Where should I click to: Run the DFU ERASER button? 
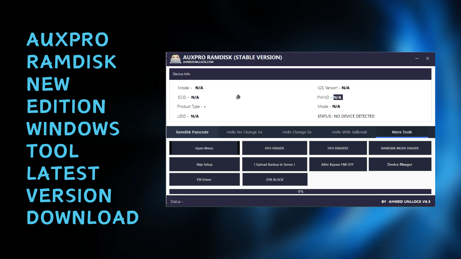pyautogui.click(x=274, y=148)
